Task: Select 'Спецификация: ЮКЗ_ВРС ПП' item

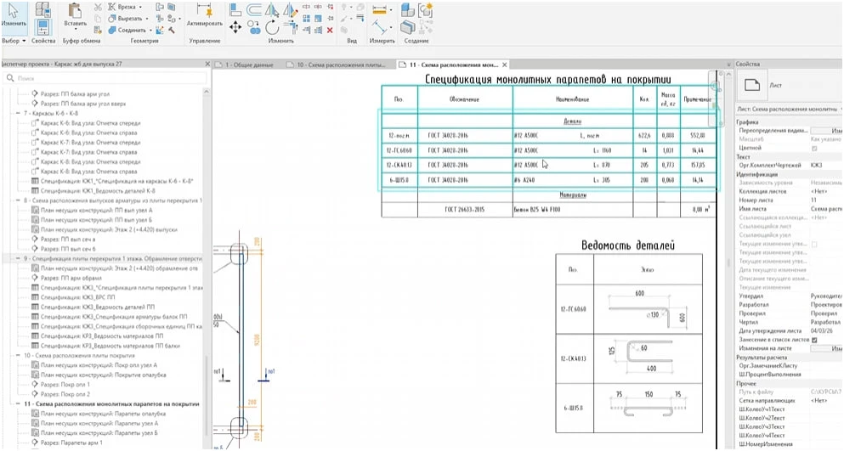Action: pyautogui.click(x=77, y=297)
